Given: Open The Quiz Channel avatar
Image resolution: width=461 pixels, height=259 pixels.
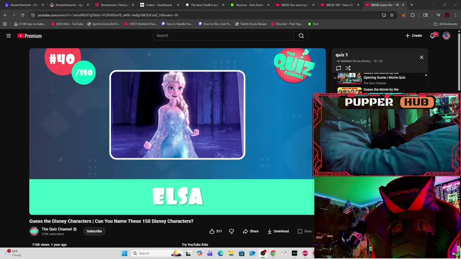Looking at the screenshot, I should tap(34, 231).
